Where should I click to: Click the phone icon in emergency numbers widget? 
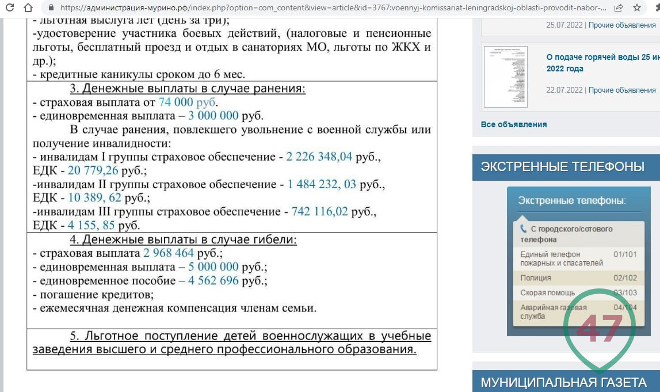point(523,229)
